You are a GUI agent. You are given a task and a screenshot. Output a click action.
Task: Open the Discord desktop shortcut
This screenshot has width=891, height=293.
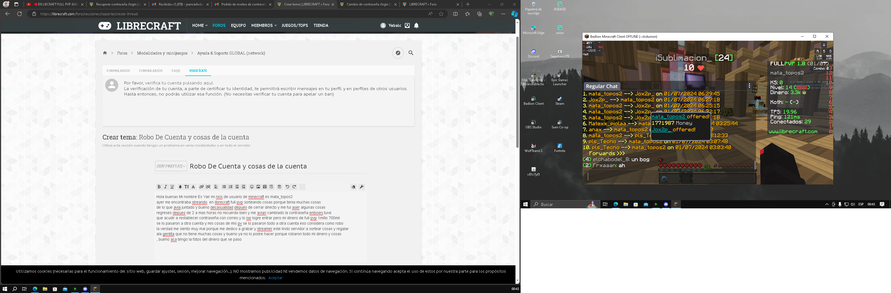533,53
